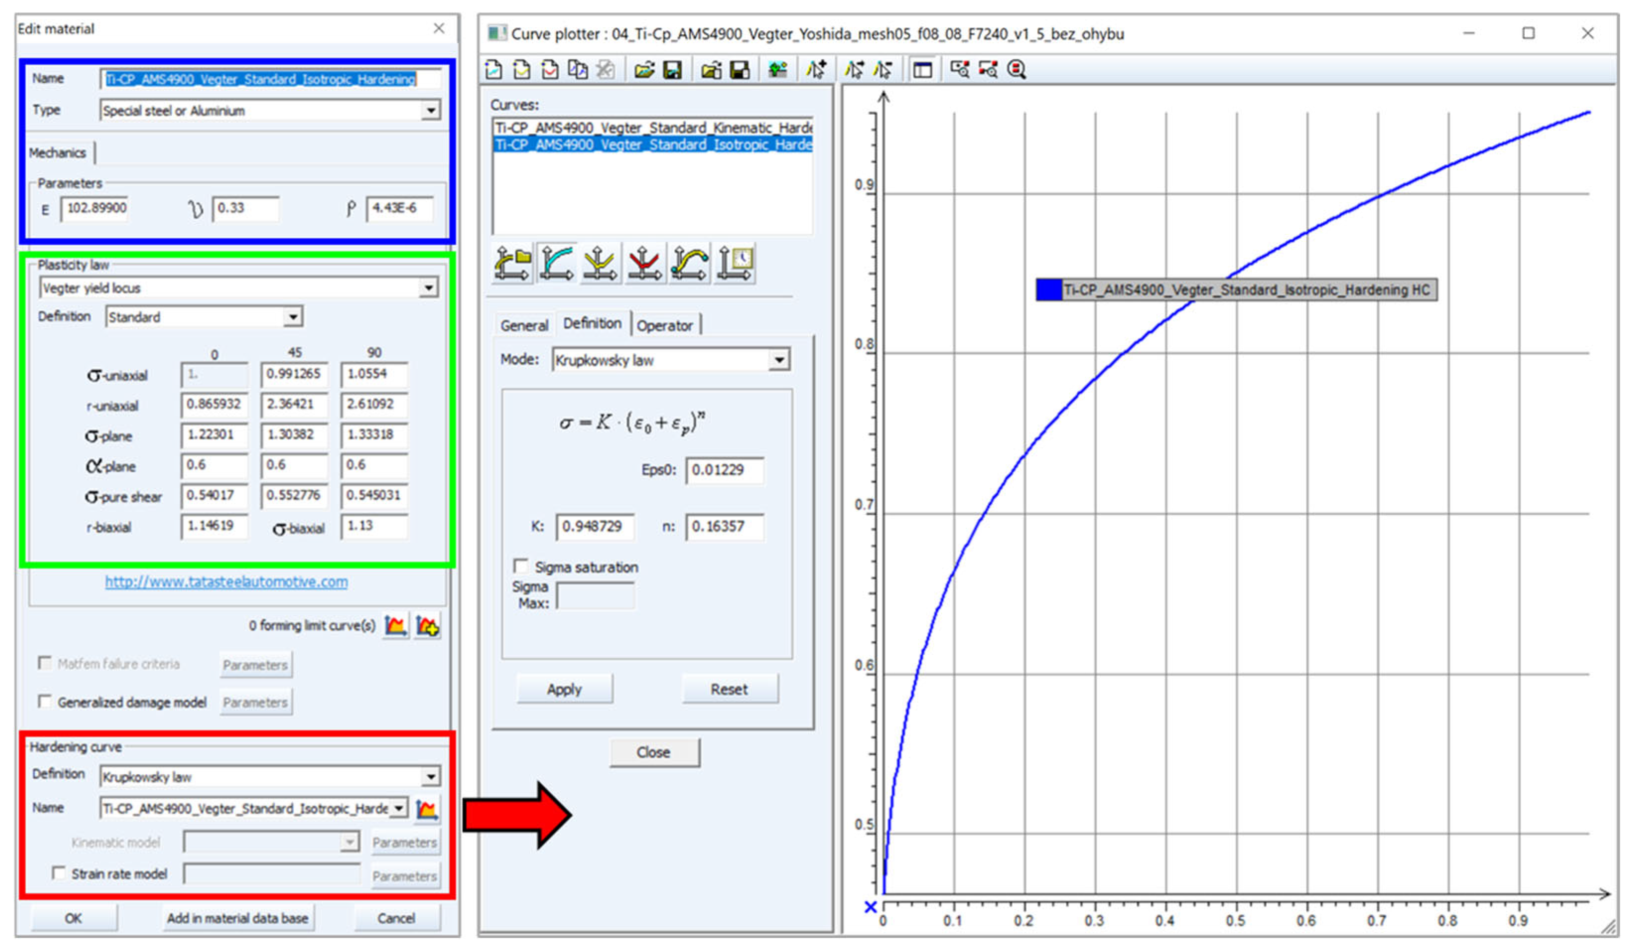Click the add point to curve cursor icon
This screenshot has height=951, width=1630.
pos(816,70)
